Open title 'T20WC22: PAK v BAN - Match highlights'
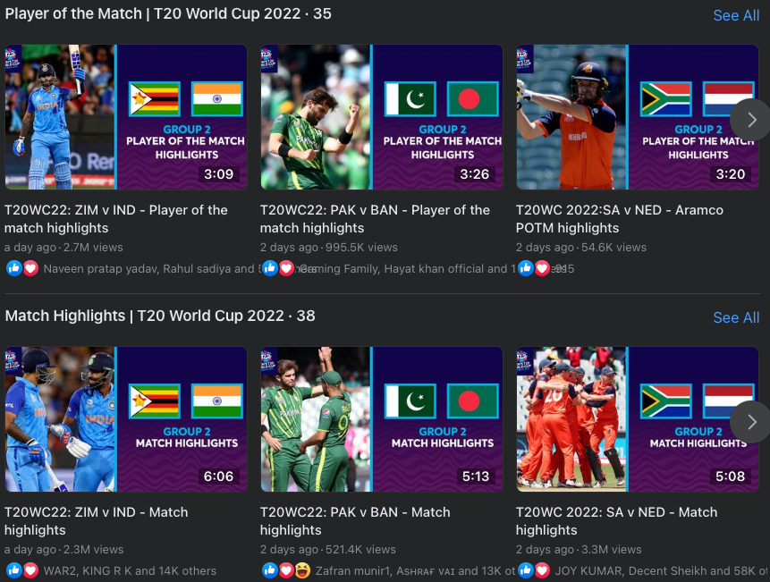 pyautogui.click(x=355, y=521)
